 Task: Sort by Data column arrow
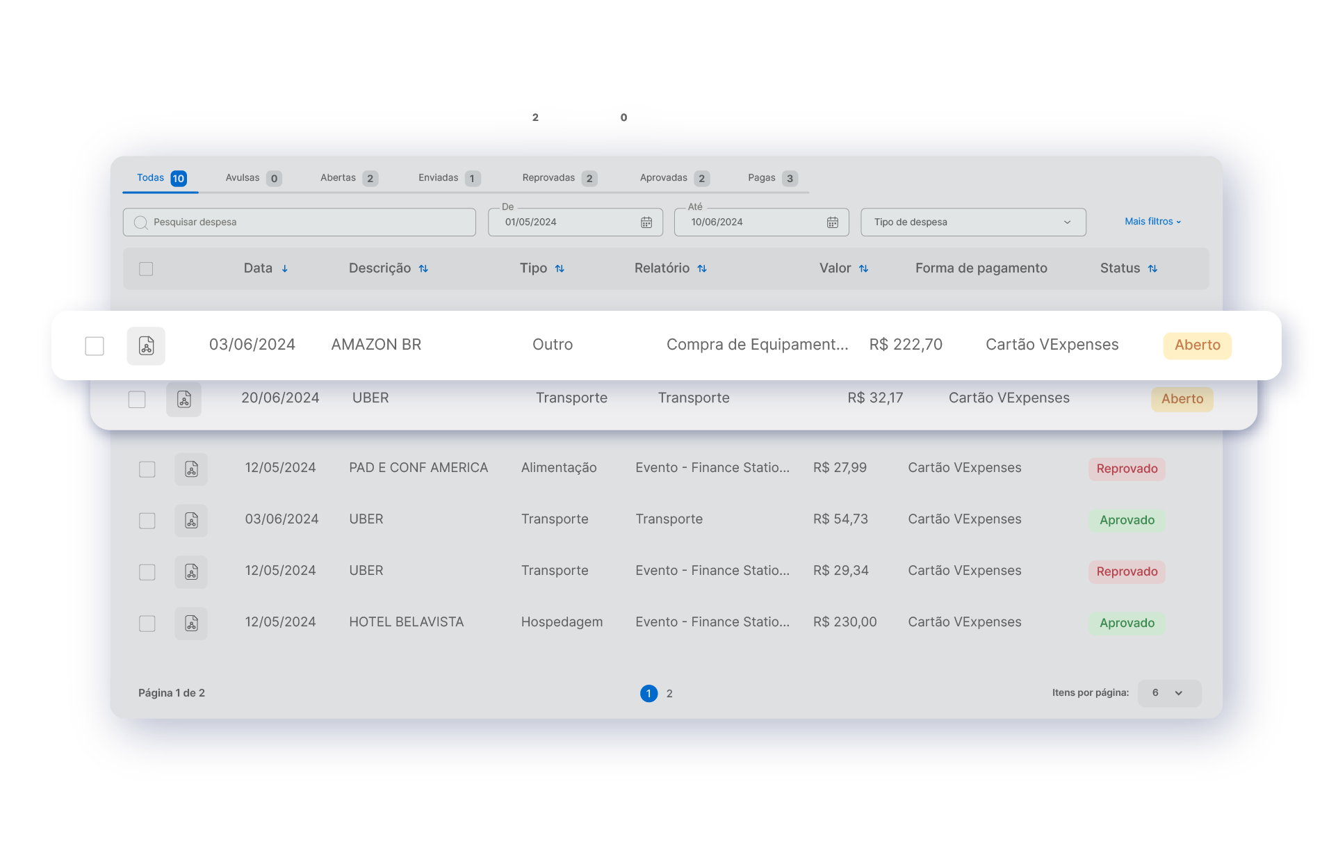[x=284, y=269]
